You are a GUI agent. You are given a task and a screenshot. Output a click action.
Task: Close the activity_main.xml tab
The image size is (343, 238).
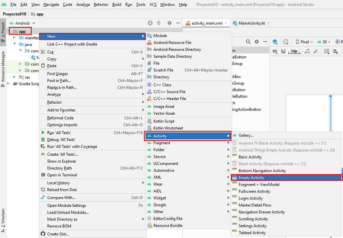(226, 23)
